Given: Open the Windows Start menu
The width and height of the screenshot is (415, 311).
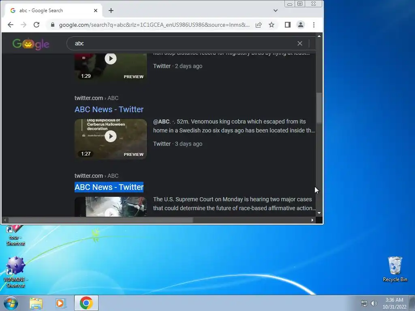Looking at the screenshot, I should [x=11, y=303].
